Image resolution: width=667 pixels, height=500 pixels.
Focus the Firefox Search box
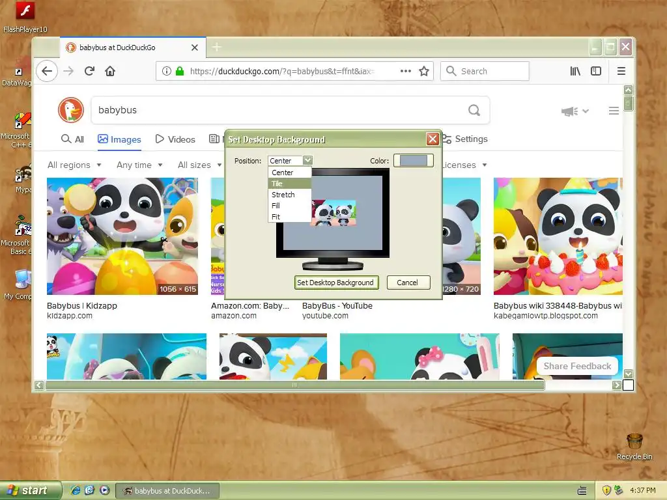point(485,71)
